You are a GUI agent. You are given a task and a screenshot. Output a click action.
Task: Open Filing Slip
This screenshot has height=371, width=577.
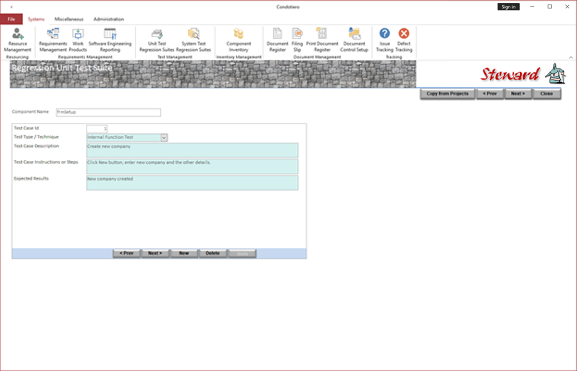tap(297, 40)
